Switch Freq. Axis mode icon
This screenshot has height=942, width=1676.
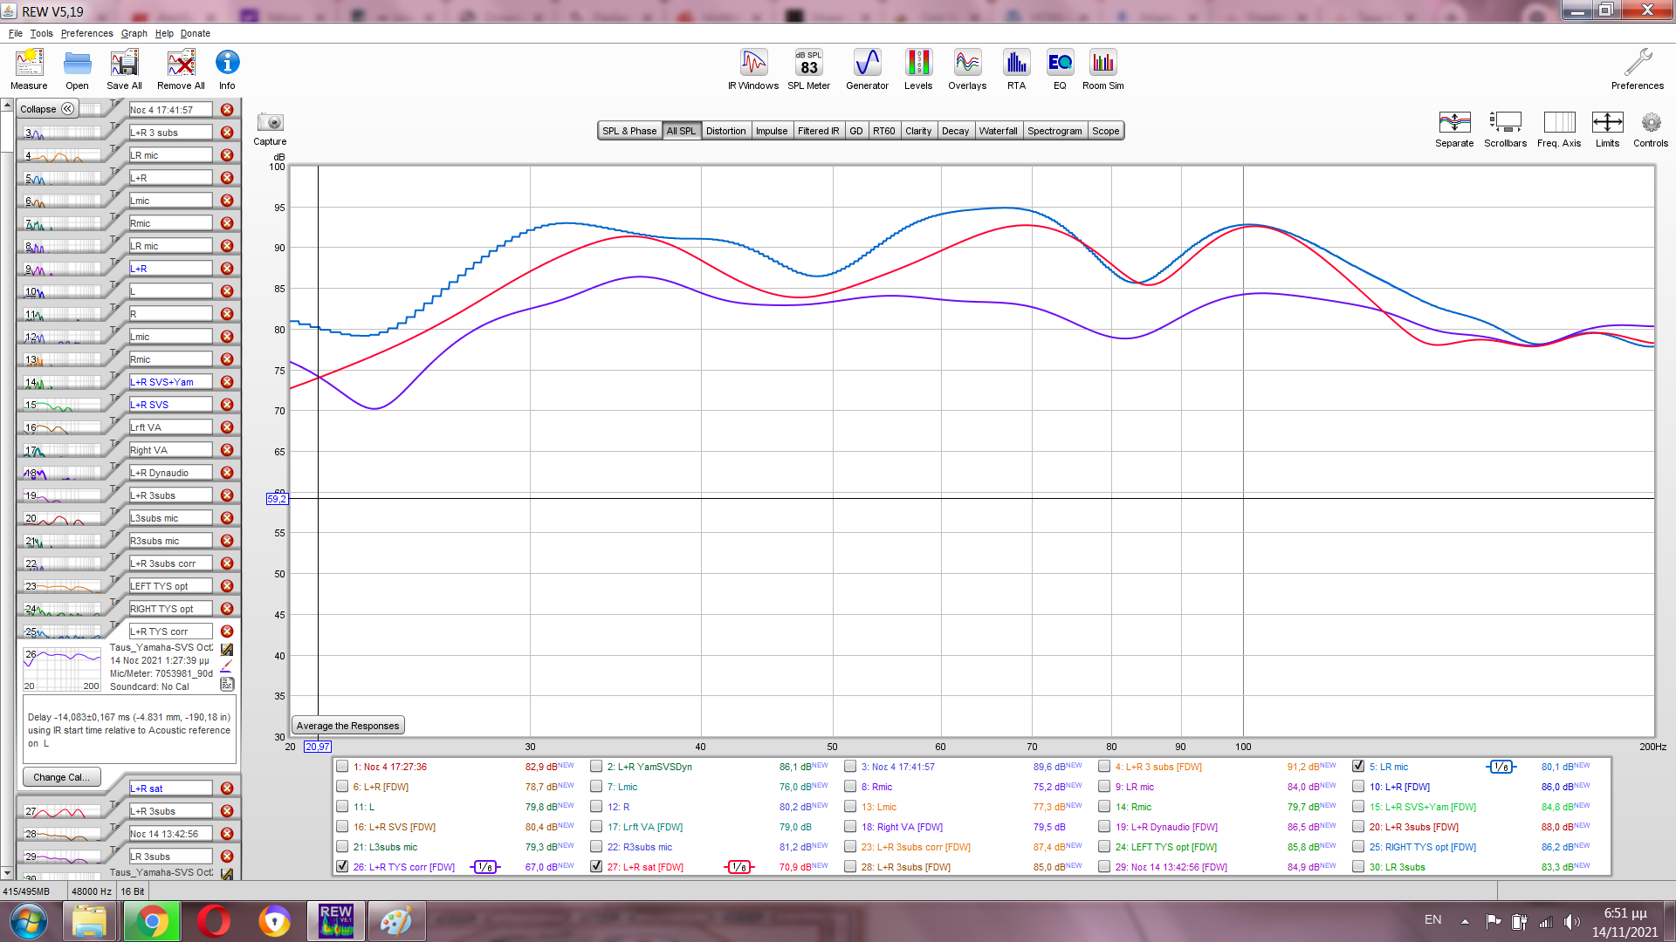[x=1559, y=128]
